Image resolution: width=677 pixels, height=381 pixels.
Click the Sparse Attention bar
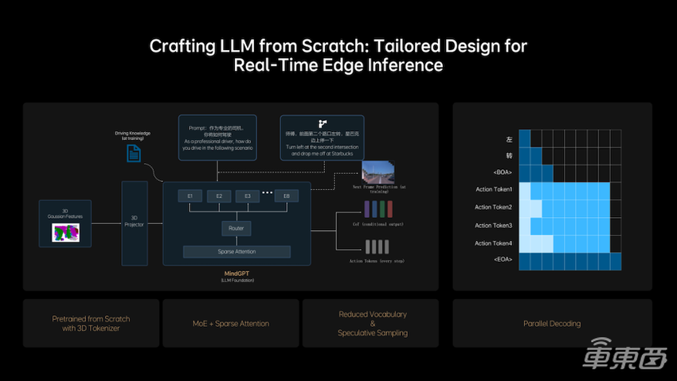click(237, 251)
